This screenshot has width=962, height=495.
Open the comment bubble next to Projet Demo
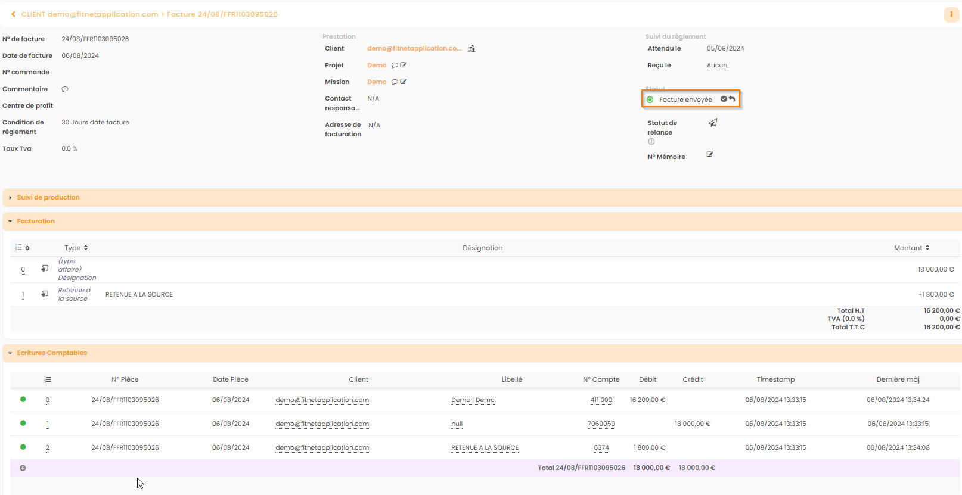(395, 66)
